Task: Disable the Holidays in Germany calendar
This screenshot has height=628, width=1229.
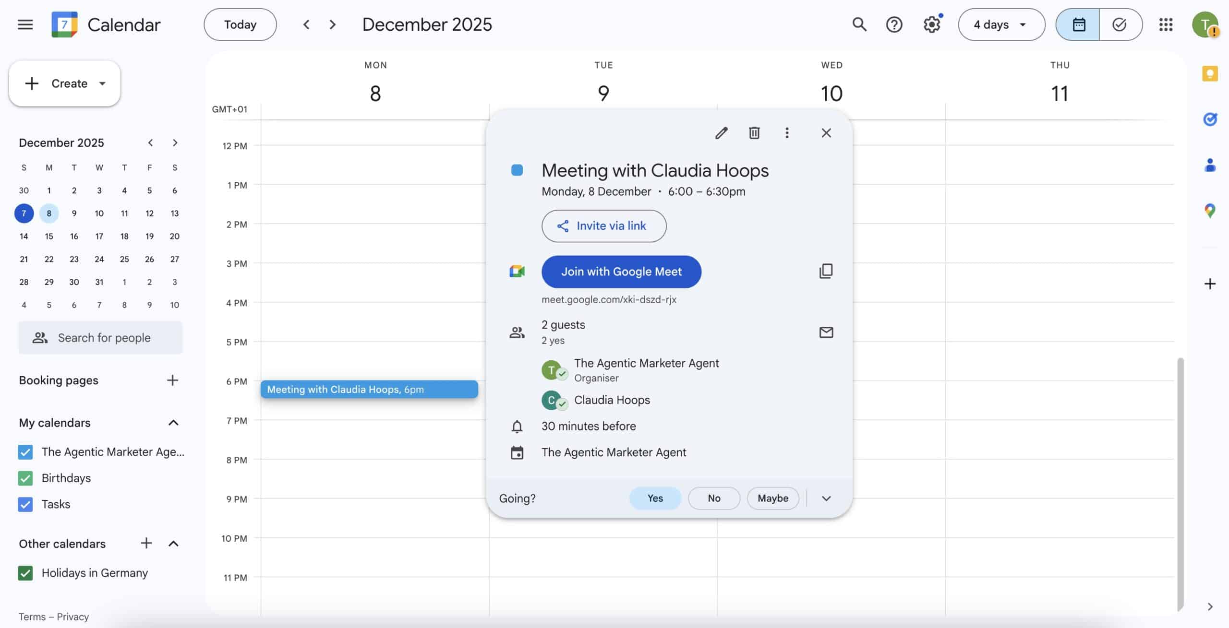Action: pos(25,573)
